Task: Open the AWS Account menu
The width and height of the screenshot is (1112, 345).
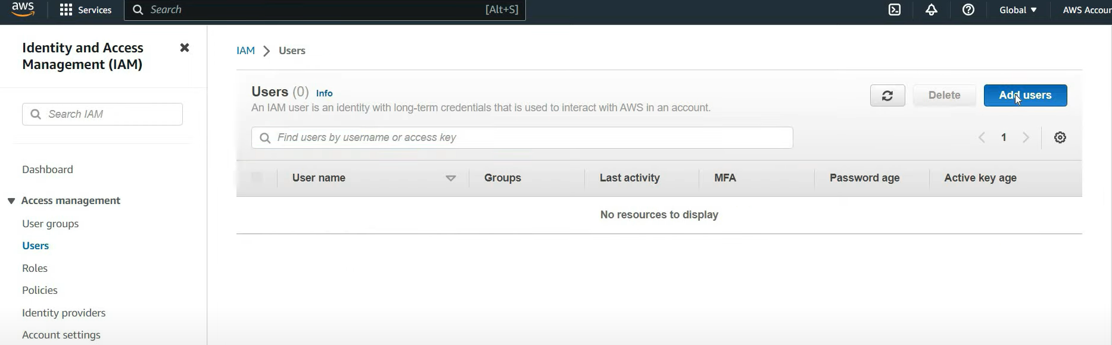Action: tap(1087, 10)
